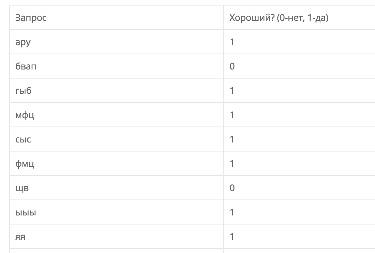Click the Хороший? column header cell
Image resolution: width=375 pixels, height=253 pixels.
[x=279, y=18]
